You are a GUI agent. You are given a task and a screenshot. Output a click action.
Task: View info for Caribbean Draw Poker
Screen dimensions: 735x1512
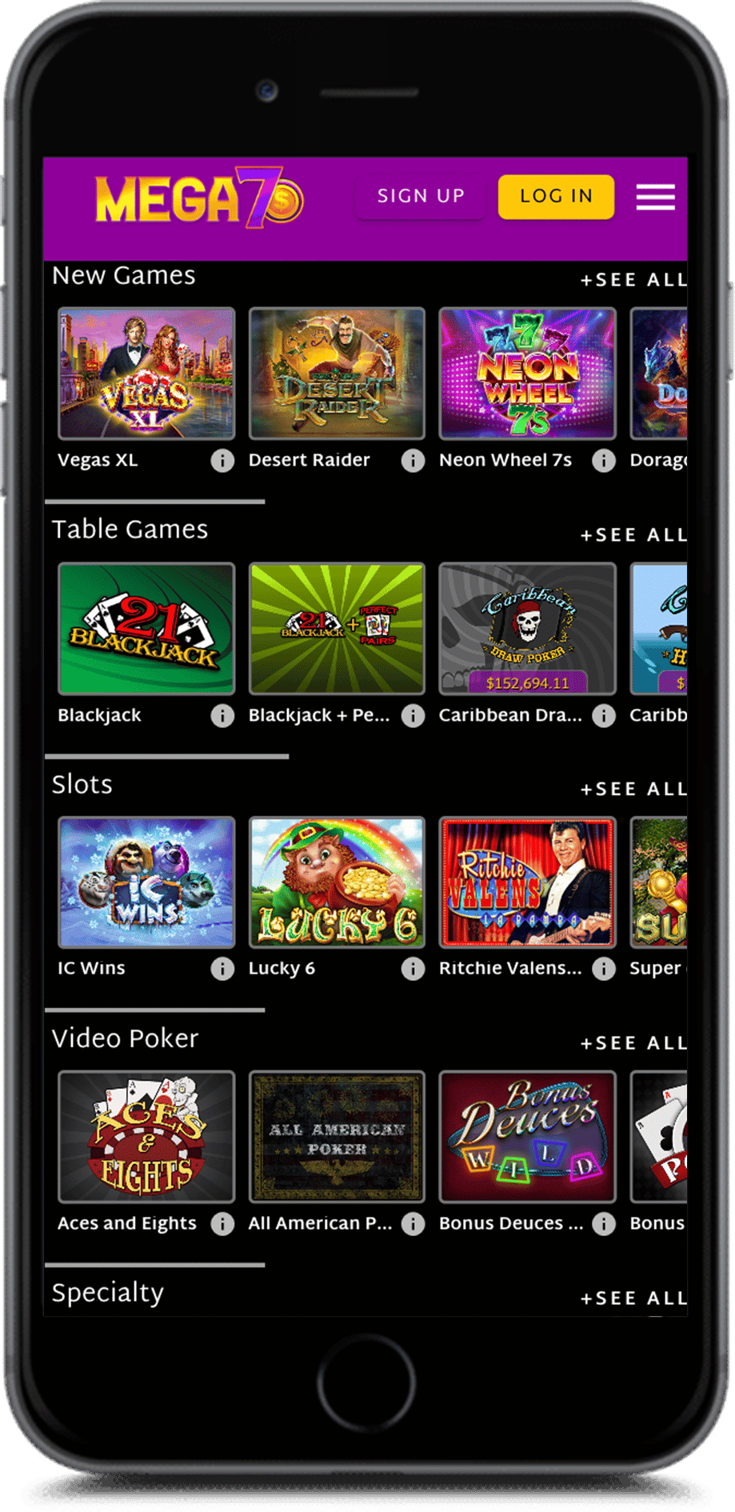[604, 716]
